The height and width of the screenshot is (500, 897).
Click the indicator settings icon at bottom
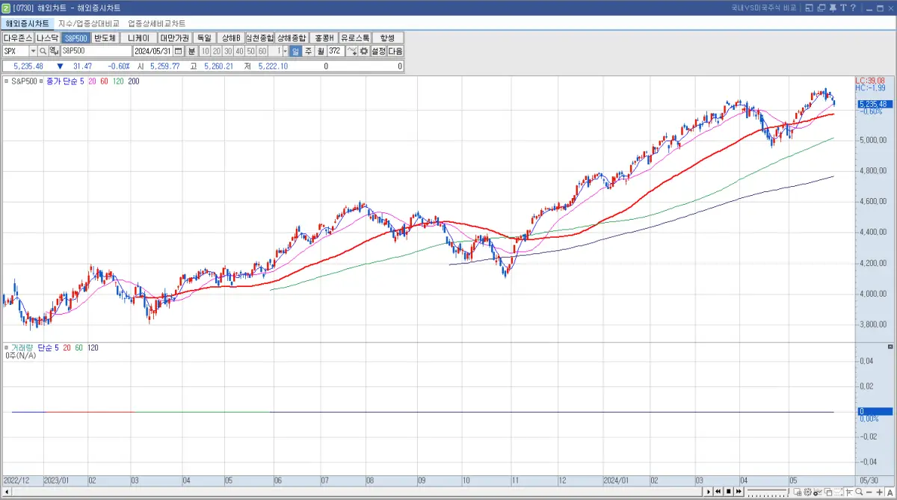pyautogui.click(x=818, y=493)
